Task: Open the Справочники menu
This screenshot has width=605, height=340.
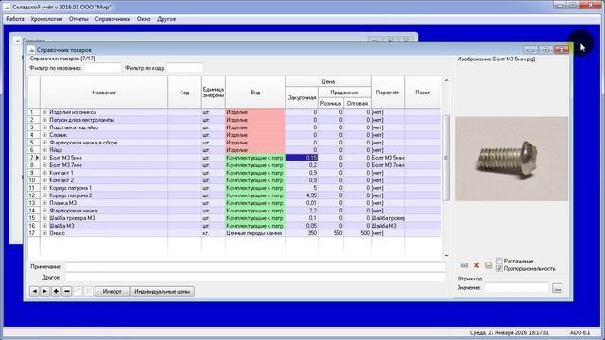Action: coord(112,19)
